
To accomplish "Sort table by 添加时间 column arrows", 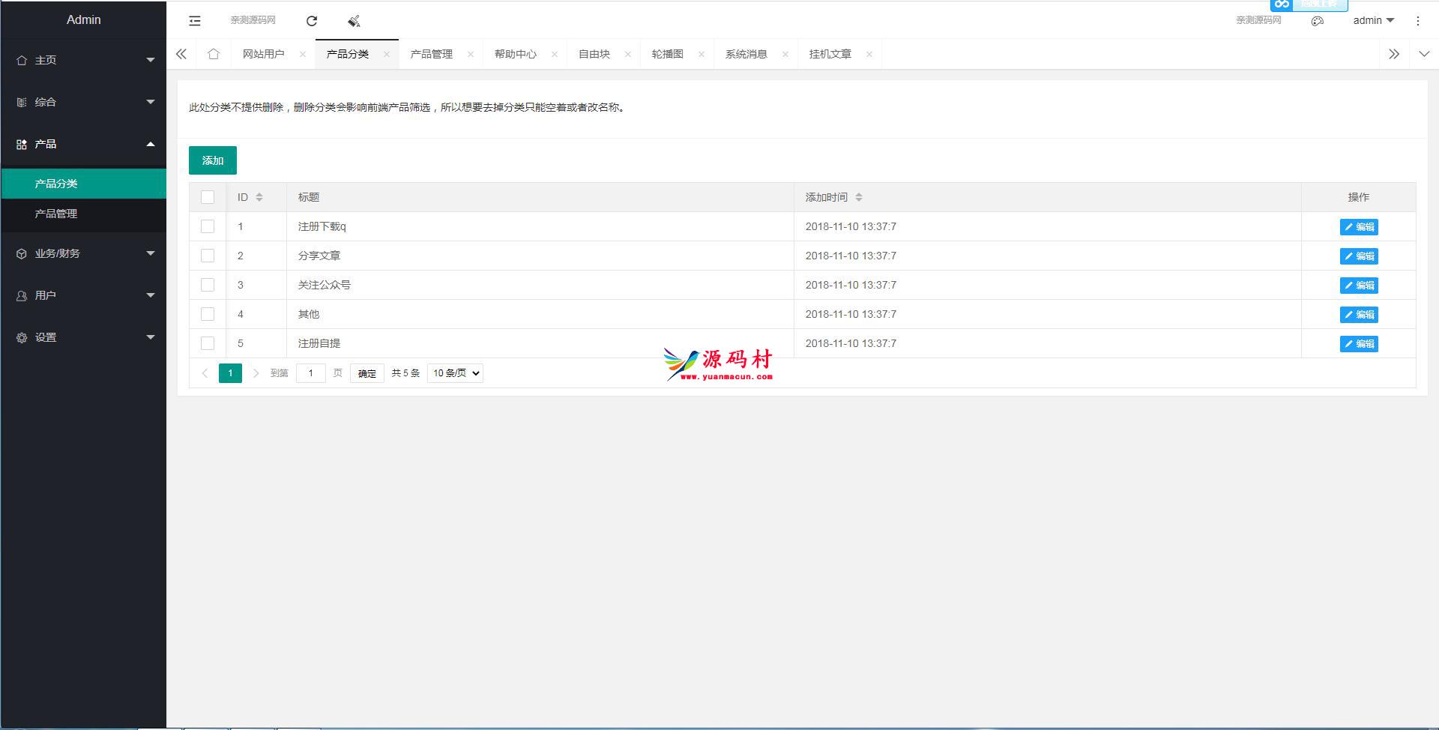I will coord(859,197).
